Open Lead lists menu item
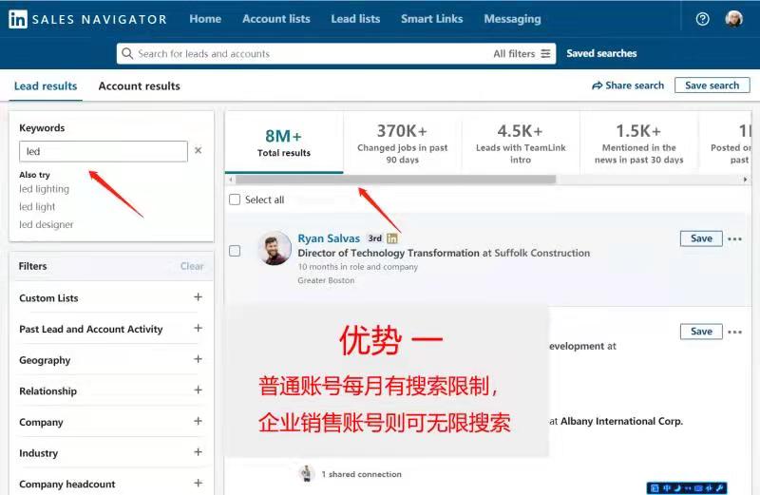Screen dimensions: 760x495 point(355,19)
